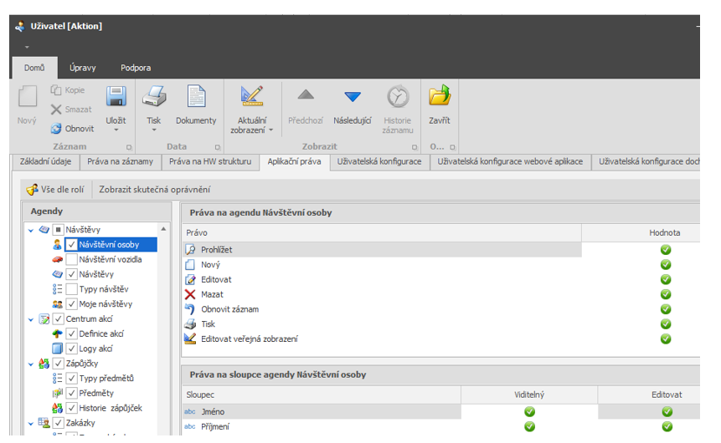This screenshot has width=721, height=443.
Task: Click the Vše dle rolí icon
Action: 32,190
